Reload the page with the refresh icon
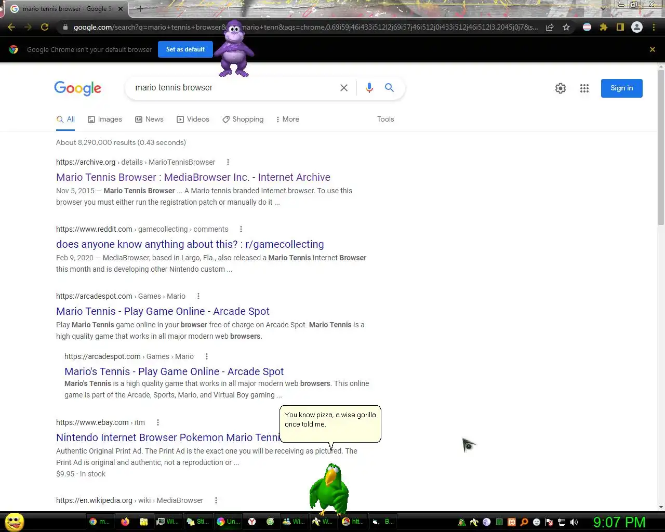Screen dimensions: 665x532 45,27
